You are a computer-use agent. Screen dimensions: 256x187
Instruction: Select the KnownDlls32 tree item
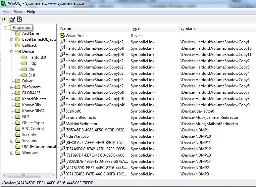tap(33, 111)
